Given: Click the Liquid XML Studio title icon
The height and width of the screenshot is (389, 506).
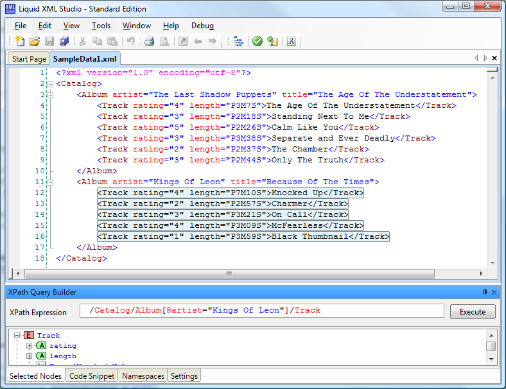Looking at the screenshot, I should coord(10,9).
